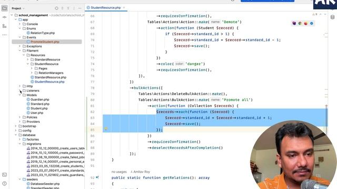Open the Database tool window icon
Image resolution: width=337 pixels, height=189 pixels.
(332, 17)
